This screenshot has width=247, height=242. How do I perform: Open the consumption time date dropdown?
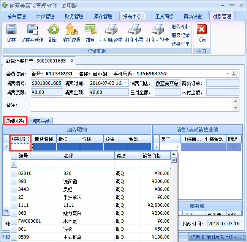pyautogui.click(x=126, y=83)
